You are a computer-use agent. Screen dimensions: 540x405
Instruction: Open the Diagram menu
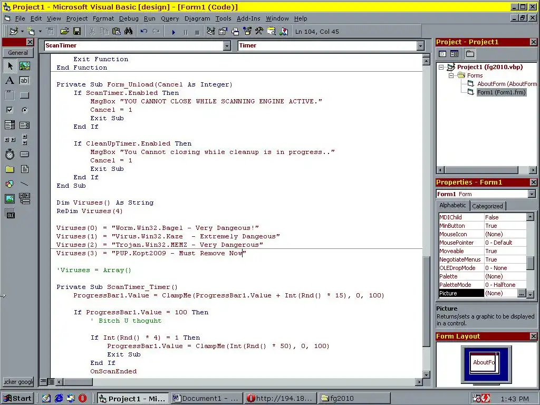197,18
